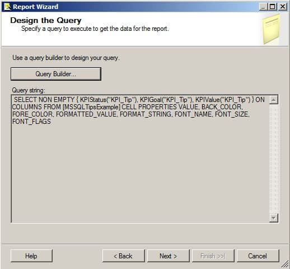Click the 'Design the Query' heading
Viewport: 290px width, 269px height.
[x=46, y=20]
